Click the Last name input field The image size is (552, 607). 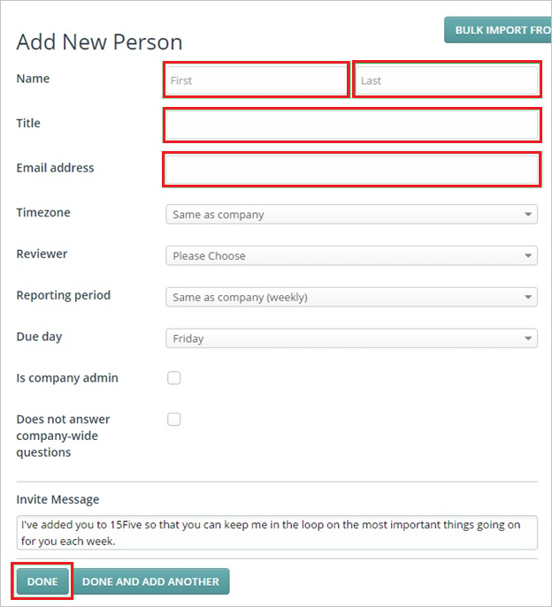(447, 80)
